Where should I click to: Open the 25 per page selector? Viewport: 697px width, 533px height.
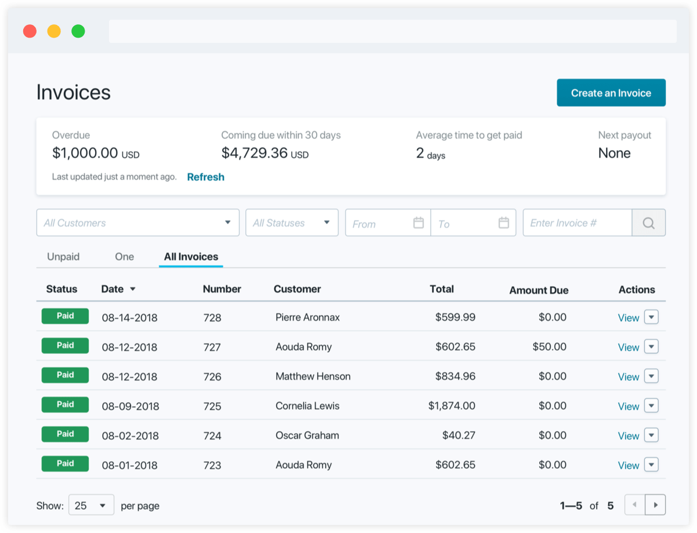pyautogui.click(x=91, y=505)
